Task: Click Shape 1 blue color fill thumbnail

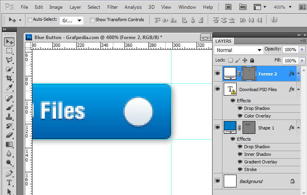Action: tap(230, 127)
